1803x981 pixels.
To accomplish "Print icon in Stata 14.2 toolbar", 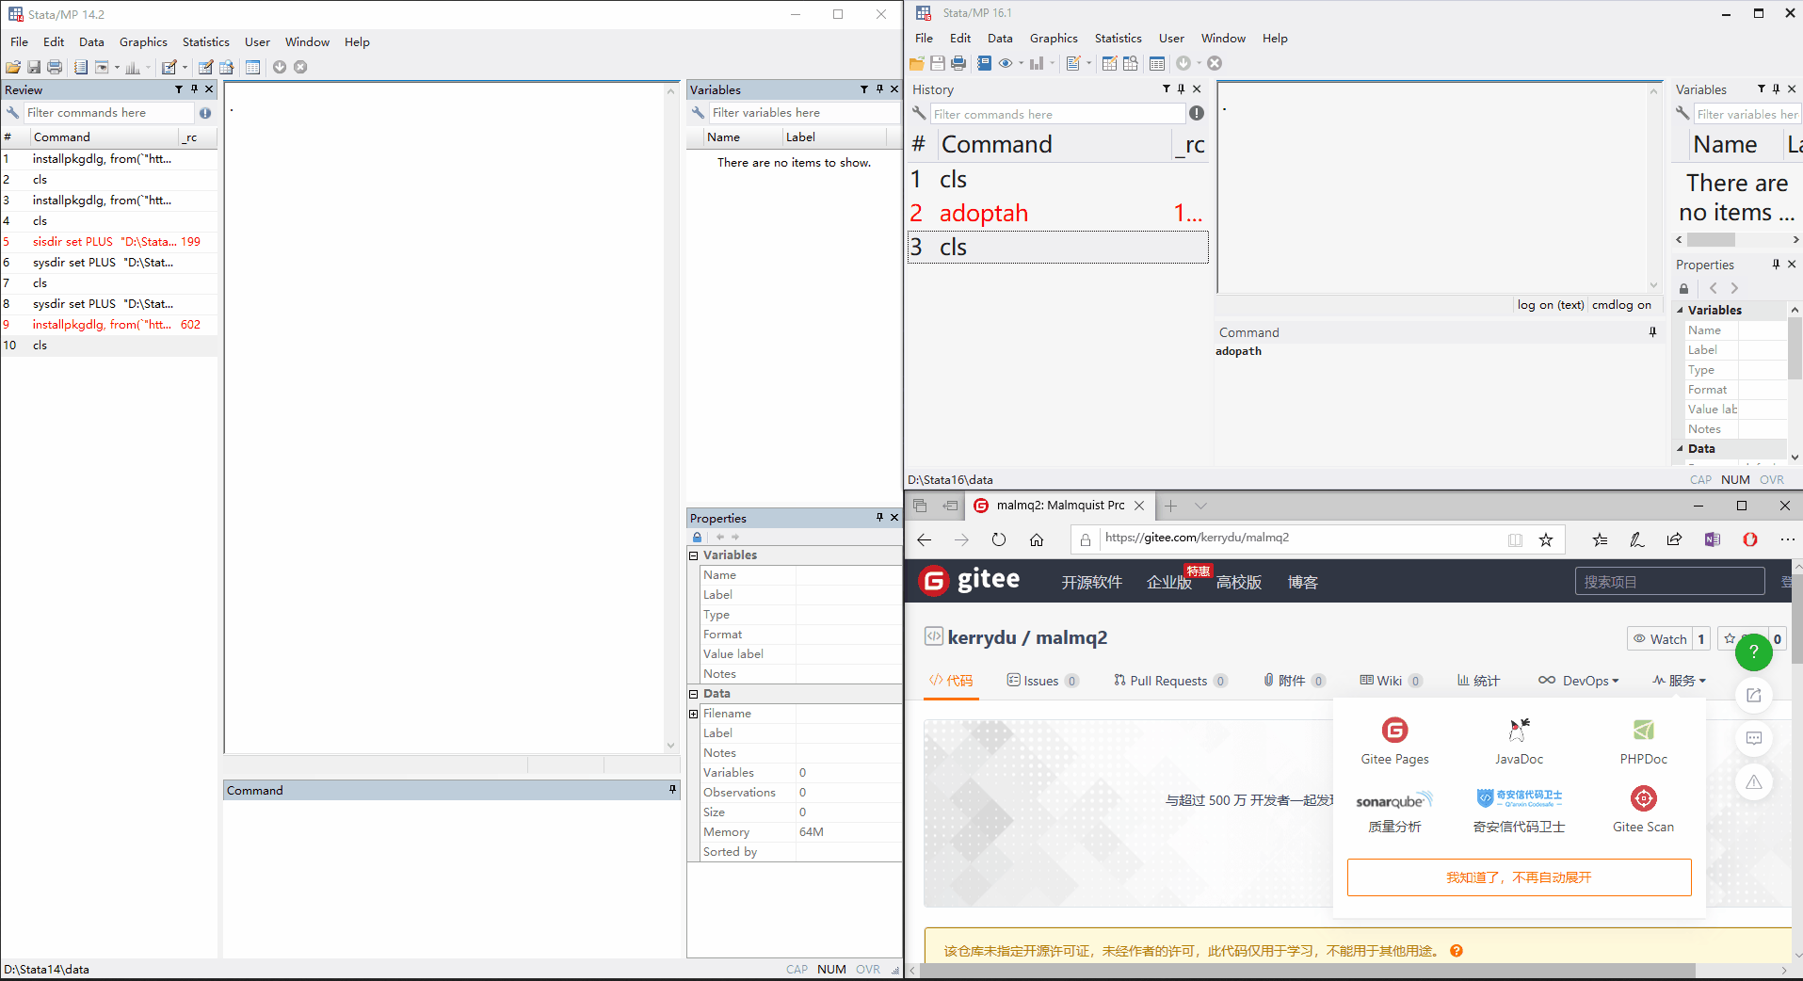I will pyautogui.click(x=55, y=67).
